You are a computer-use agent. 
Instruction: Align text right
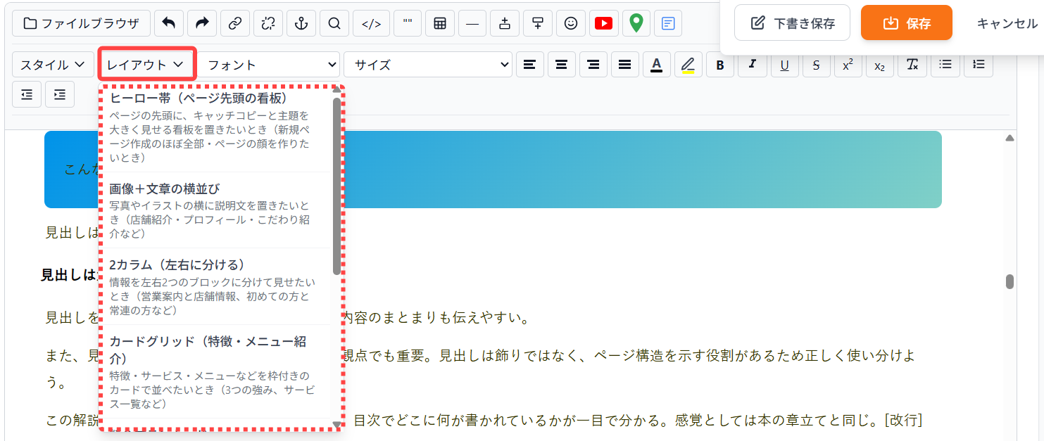coord(593,65)
